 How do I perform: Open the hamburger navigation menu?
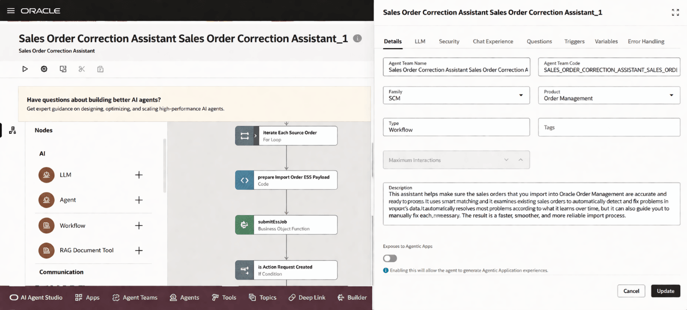tap(11, 11)
